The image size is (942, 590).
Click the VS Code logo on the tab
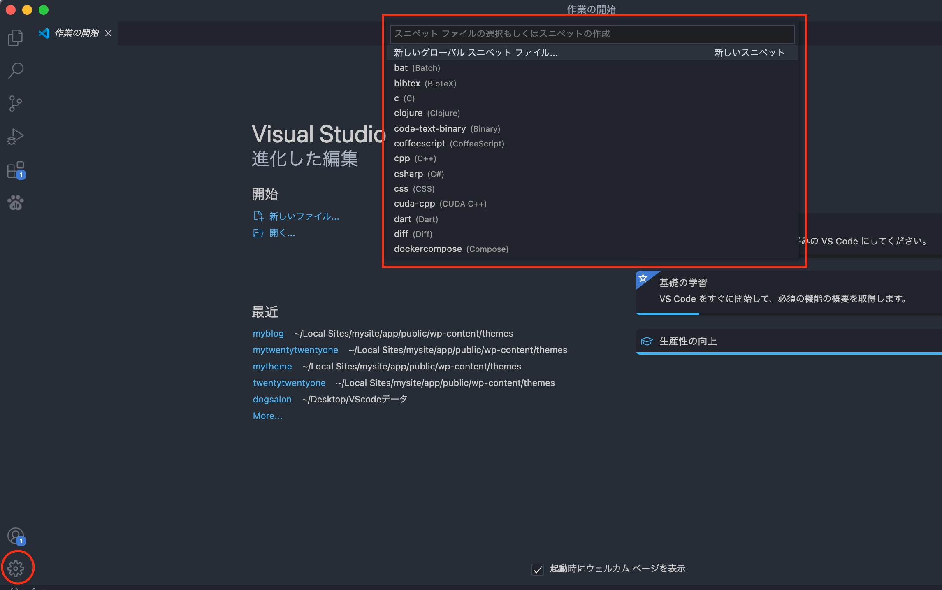coord(44,33)
